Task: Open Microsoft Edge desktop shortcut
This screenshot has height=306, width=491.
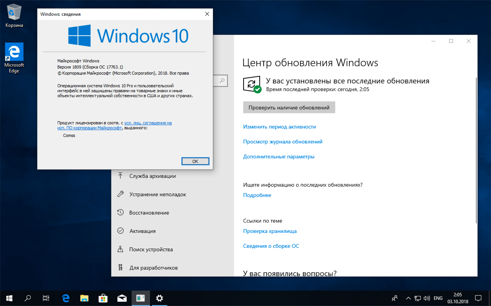Action: 14,58
